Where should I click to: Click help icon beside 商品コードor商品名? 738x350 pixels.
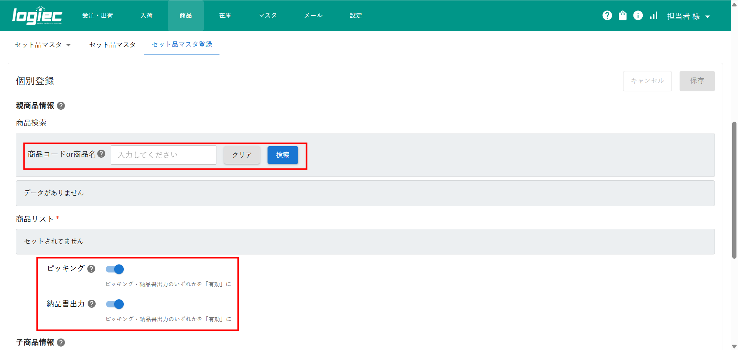coord(101,154)
